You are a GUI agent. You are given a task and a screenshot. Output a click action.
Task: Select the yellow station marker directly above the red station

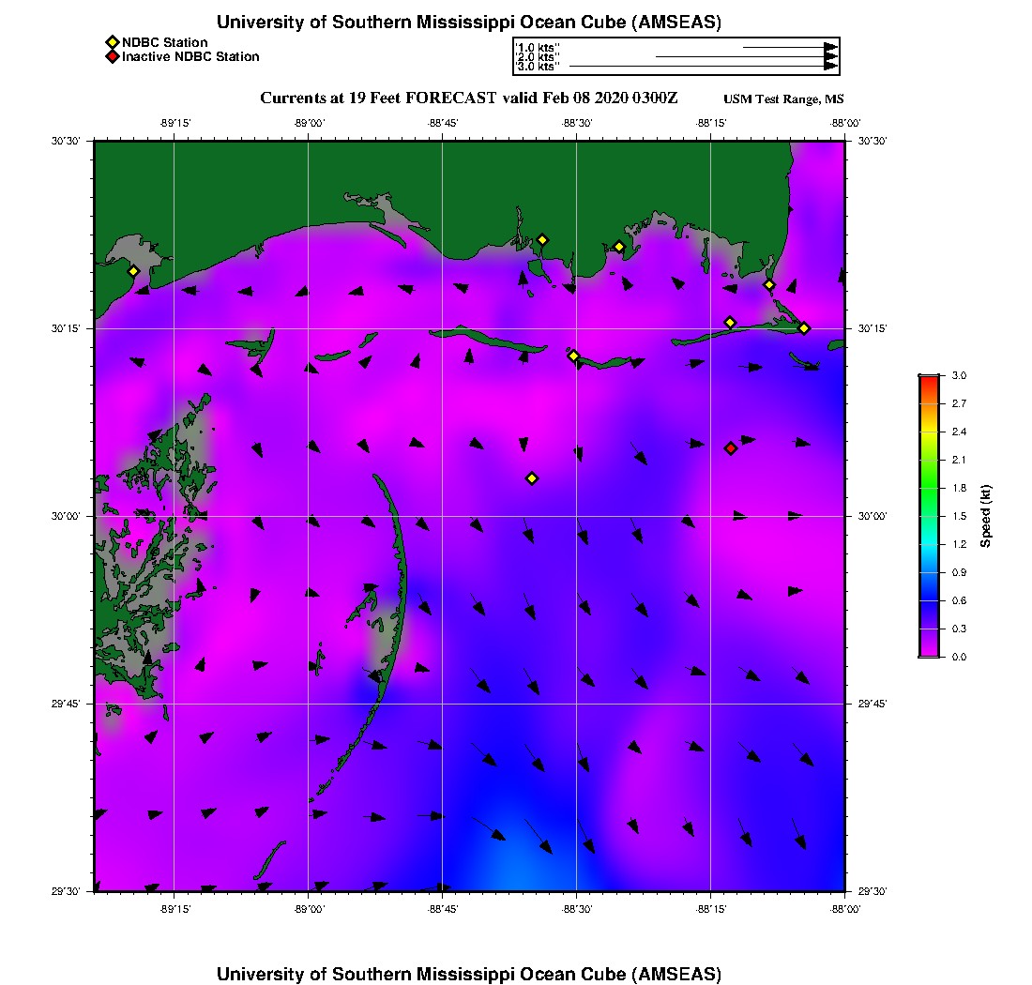coord(730,323)
